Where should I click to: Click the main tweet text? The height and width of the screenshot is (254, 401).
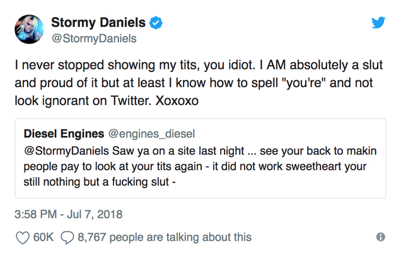199,83
